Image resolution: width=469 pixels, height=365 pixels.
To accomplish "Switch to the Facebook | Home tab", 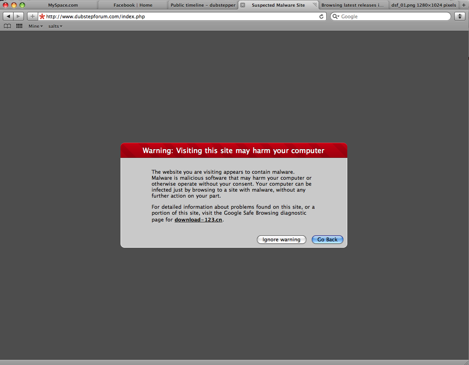I will click(x=133, y=5).
